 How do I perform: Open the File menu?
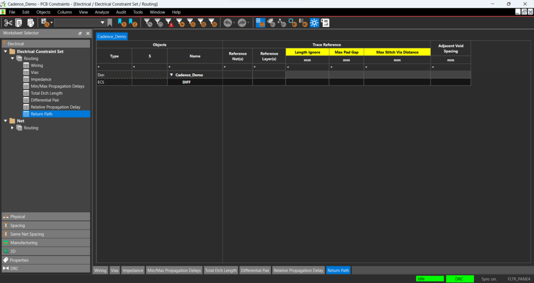coord(12,12)
